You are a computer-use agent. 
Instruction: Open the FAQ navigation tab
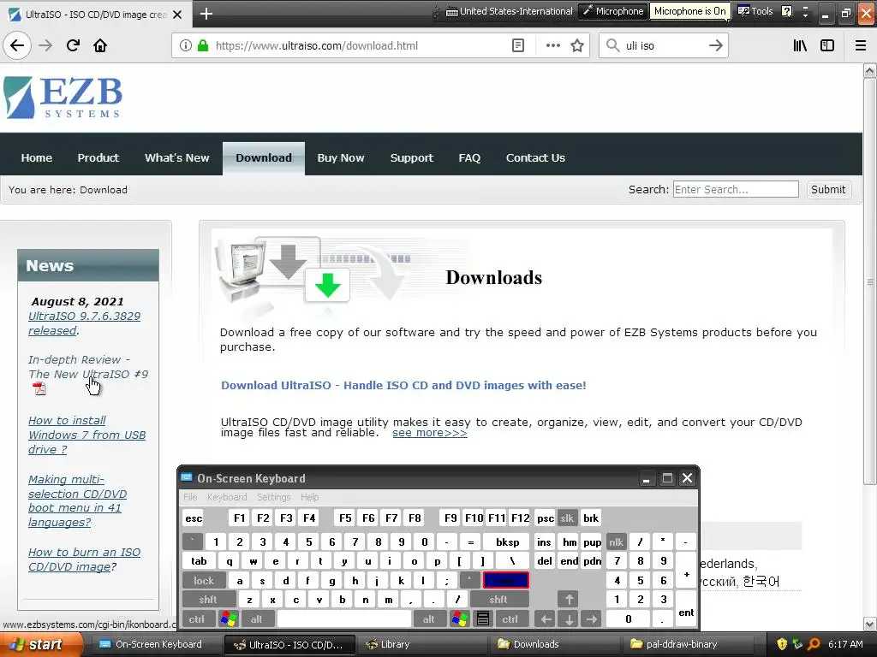pyautogui.click(x=469, y=158)
